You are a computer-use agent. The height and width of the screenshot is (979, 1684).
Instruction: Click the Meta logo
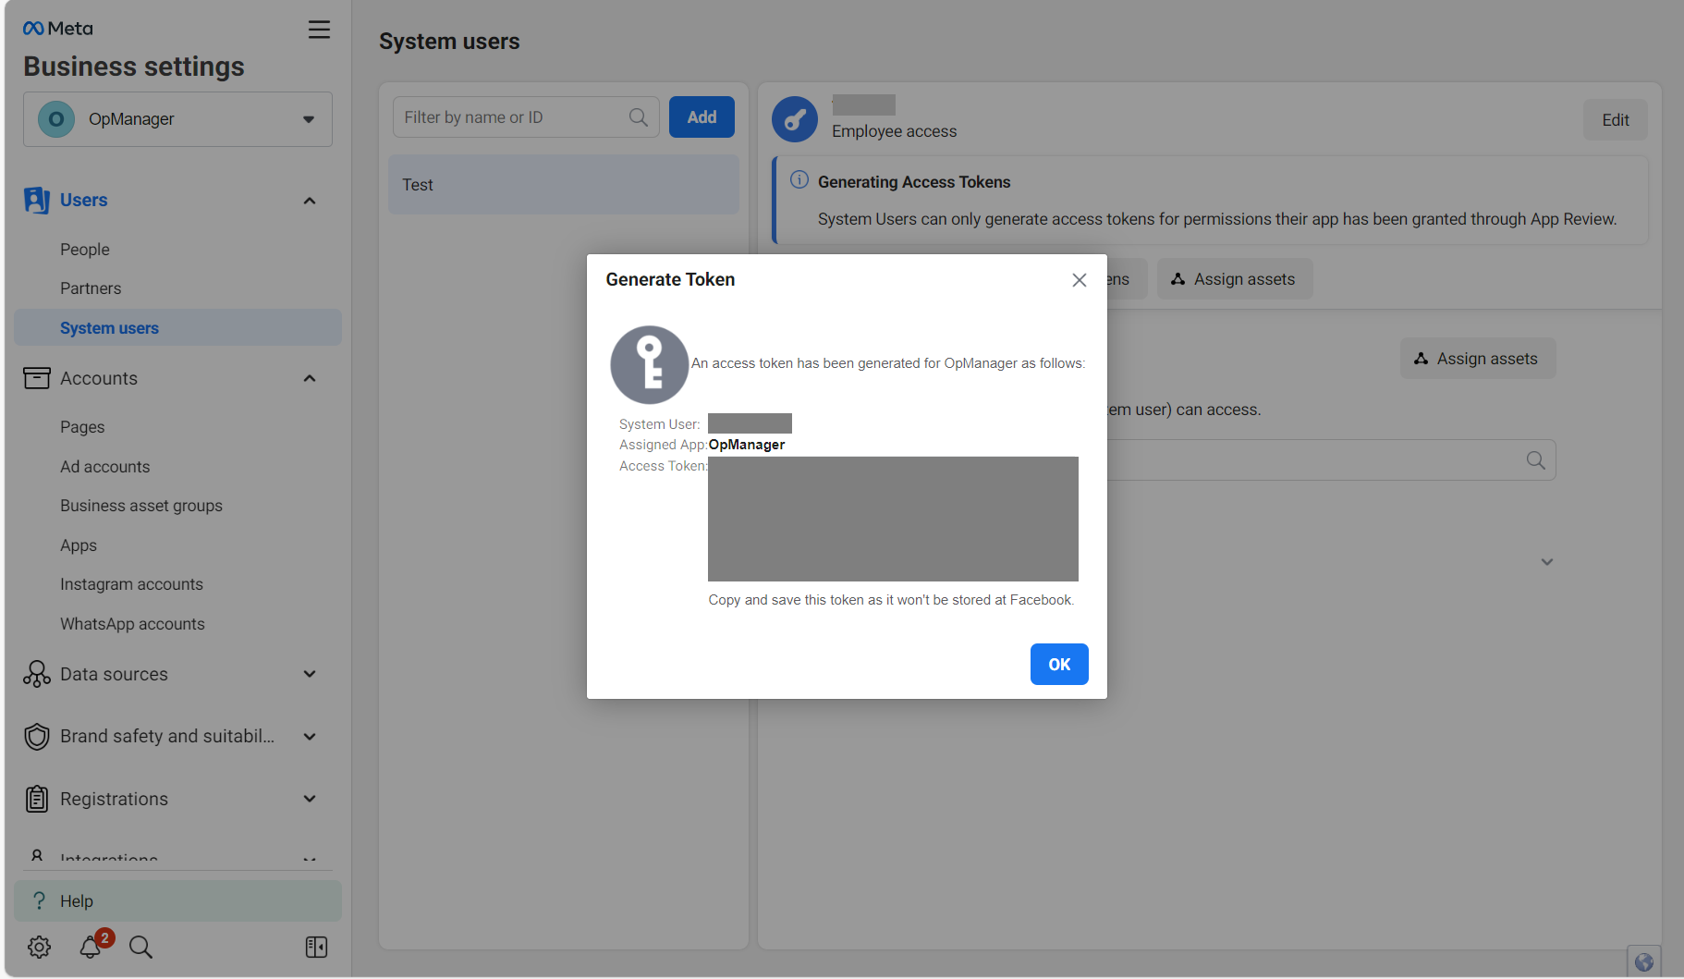tap(58, 29)
